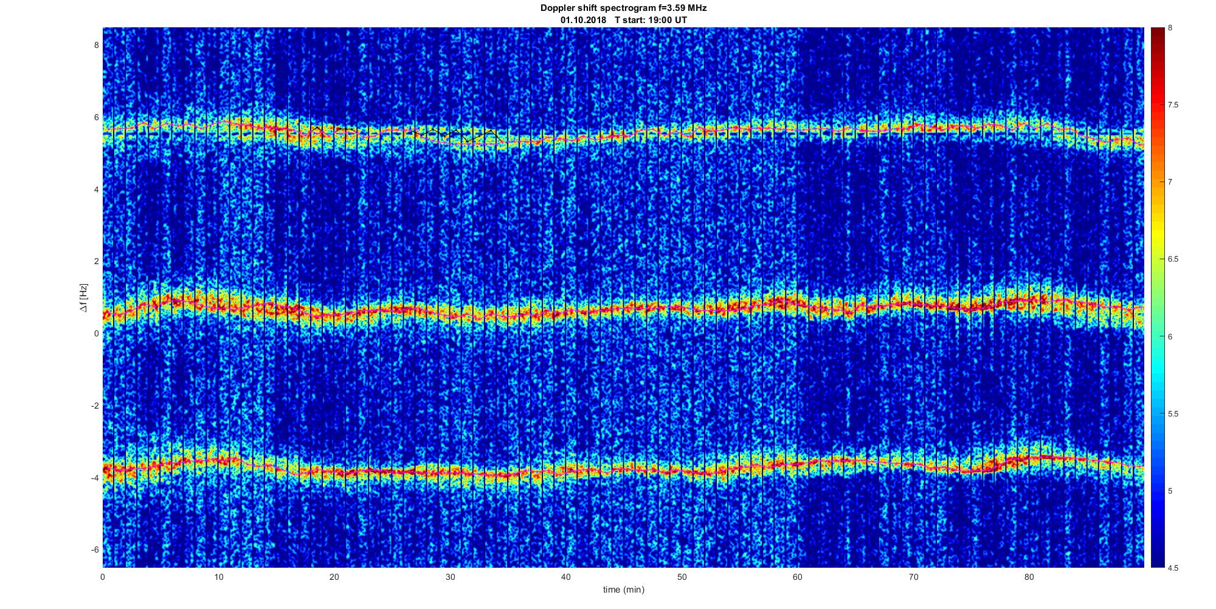Click the x-axis tick label "30"

point(450,577)
